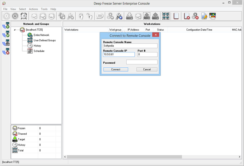The height and width of the screenshot is (166, 244).
Task: Select Entire Network in the tree
Action: coord(41,35)
